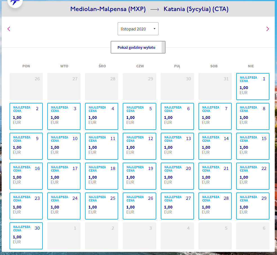Click the CZW weekday header
This screenshot has height=255, width=277.
(x=140, y=66)
